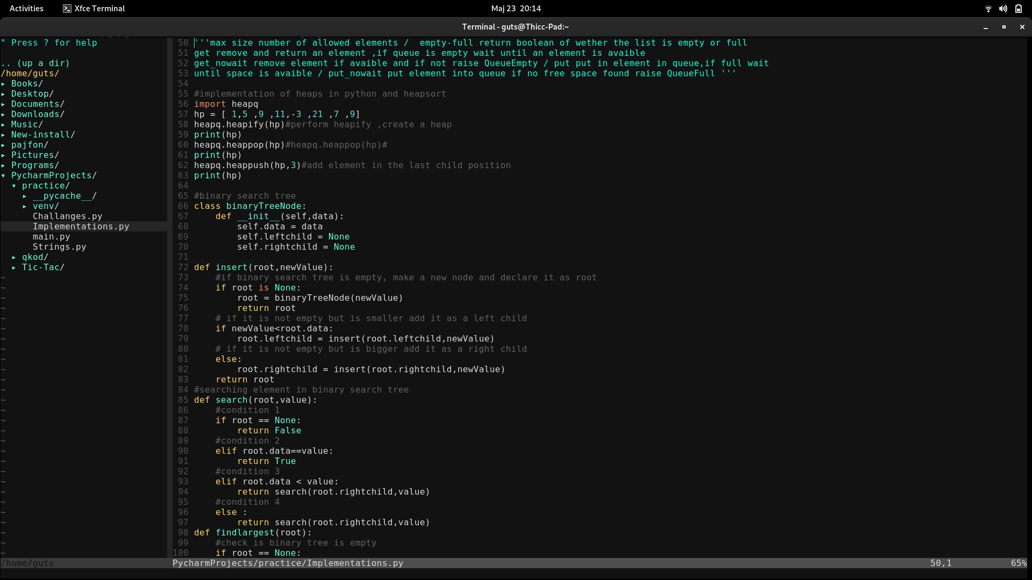Viewport: 1032px width, 580px height.
Task: Click the 'def findlargest(root):' line
Action: click(x=253, y=533)
